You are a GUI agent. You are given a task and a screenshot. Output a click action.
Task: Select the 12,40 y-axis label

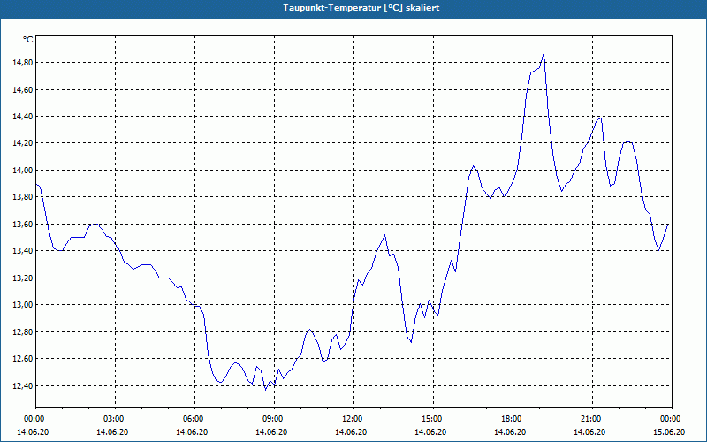point(23,385)
